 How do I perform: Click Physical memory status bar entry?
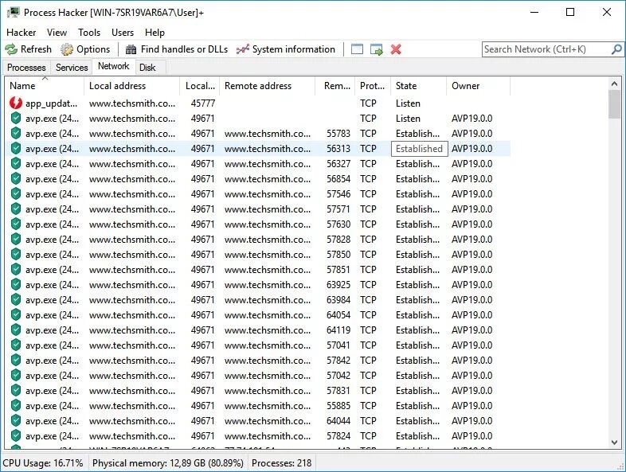point(168,463)
